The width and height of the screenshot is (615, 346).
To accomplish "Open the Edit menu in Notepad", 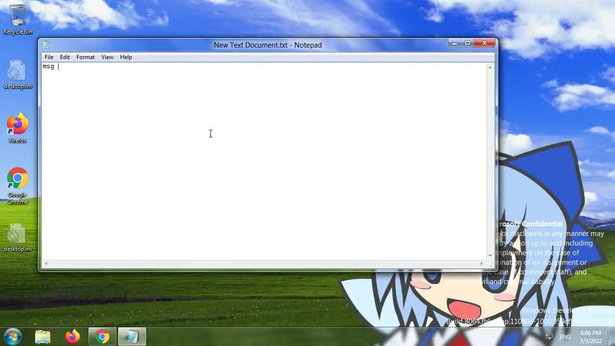I will (65, 57).
